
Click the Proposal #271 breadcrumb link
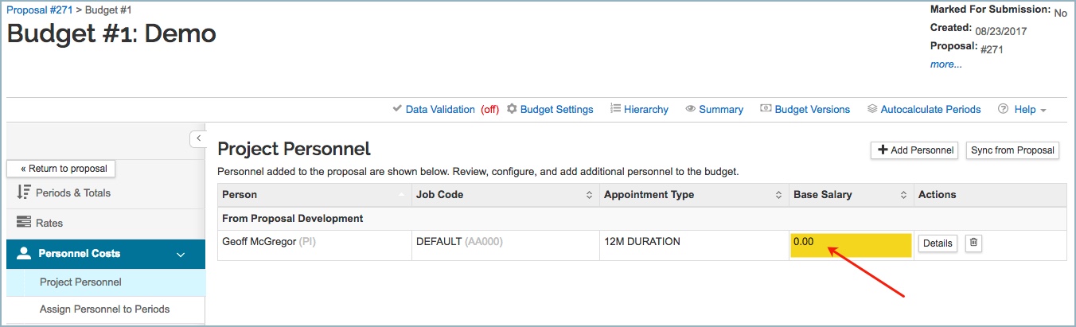pyautogui.click(x=39, y=10)
